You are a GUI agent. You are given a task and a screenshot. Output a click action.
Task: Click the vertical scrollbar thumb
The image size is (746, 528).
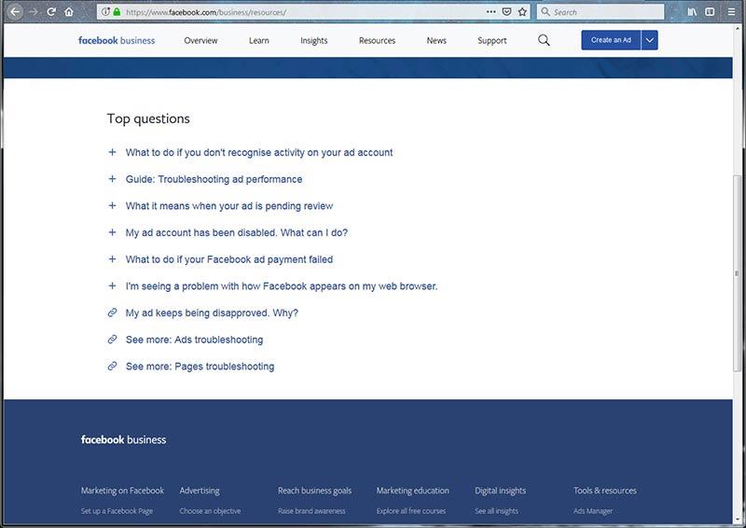[737, 273]
